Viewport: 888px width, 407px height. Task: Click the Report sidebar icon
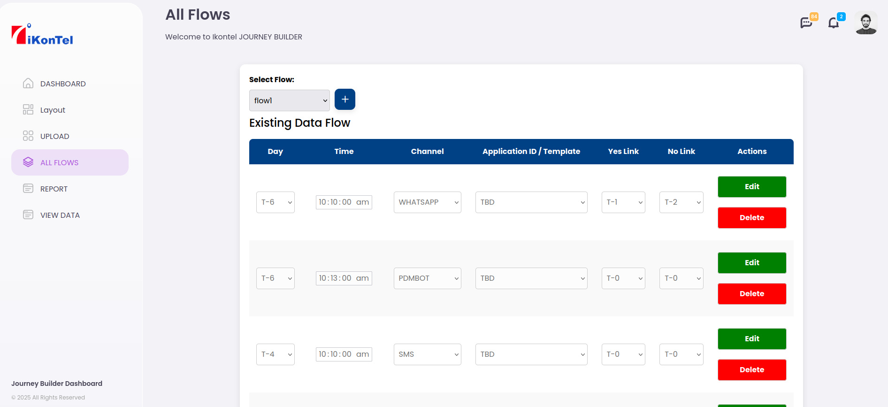tap(28, 189)
